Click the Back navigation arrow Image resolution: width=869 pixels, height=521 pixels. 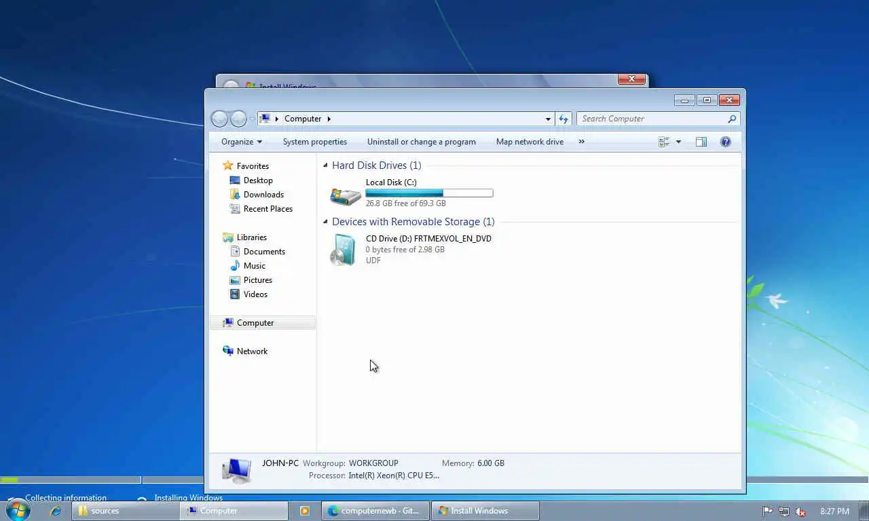tap(219, 119)
